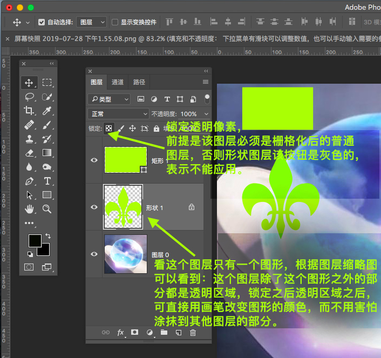
Task: Hide the 矩形 1 layer
Action: tap(94, 160)
